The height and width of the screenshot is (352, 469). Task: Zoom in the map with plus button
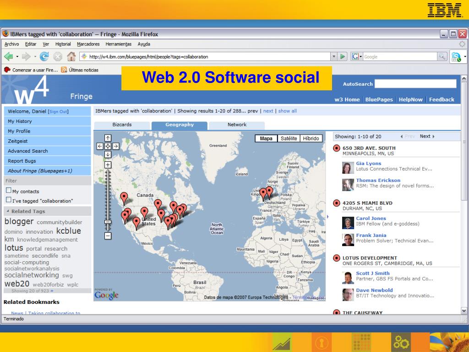108,165
